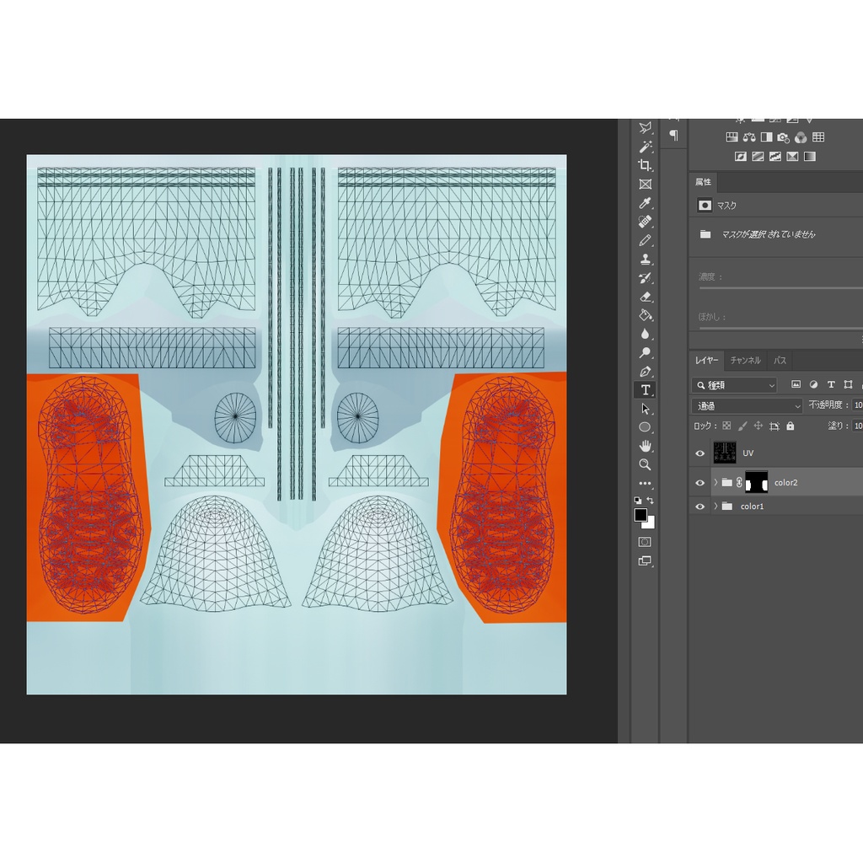
Task: Open the layer filter kind dropdown
Action: click(x=734, y=385)
